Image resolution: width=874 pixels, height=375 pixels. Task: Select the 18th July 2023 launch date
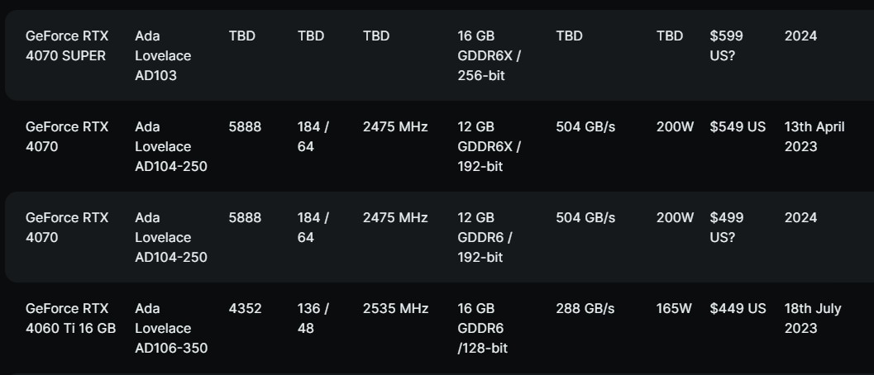click(x=813, y=318)
